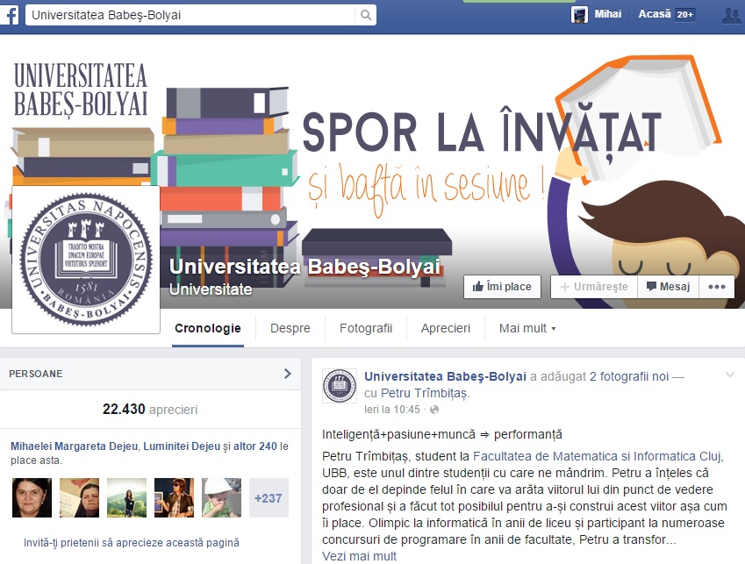The width and height of the screenshot is (745, 564).
Task: Select the Cronologie tab
Action: pos(208,328)
